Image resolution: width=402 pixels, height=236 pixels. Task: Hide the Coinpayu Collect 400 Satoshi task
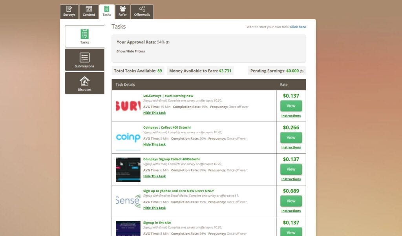[154, 145]
